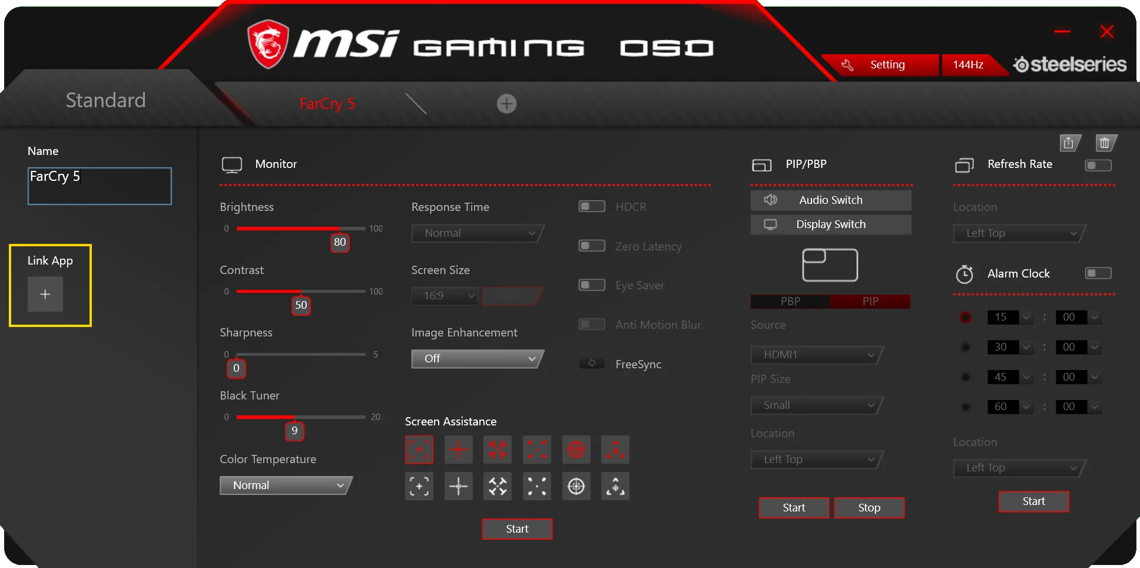Enable the Eye Saver switch
Viewport: 1140px width, 568px height.
pos(592,285)
